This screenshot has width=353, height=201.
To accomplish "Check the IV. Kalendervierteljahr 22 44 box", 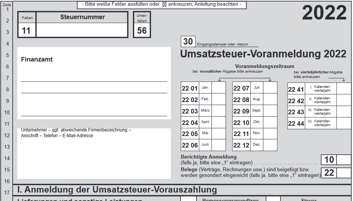I will pyautogui.click(x=344, y=123).
